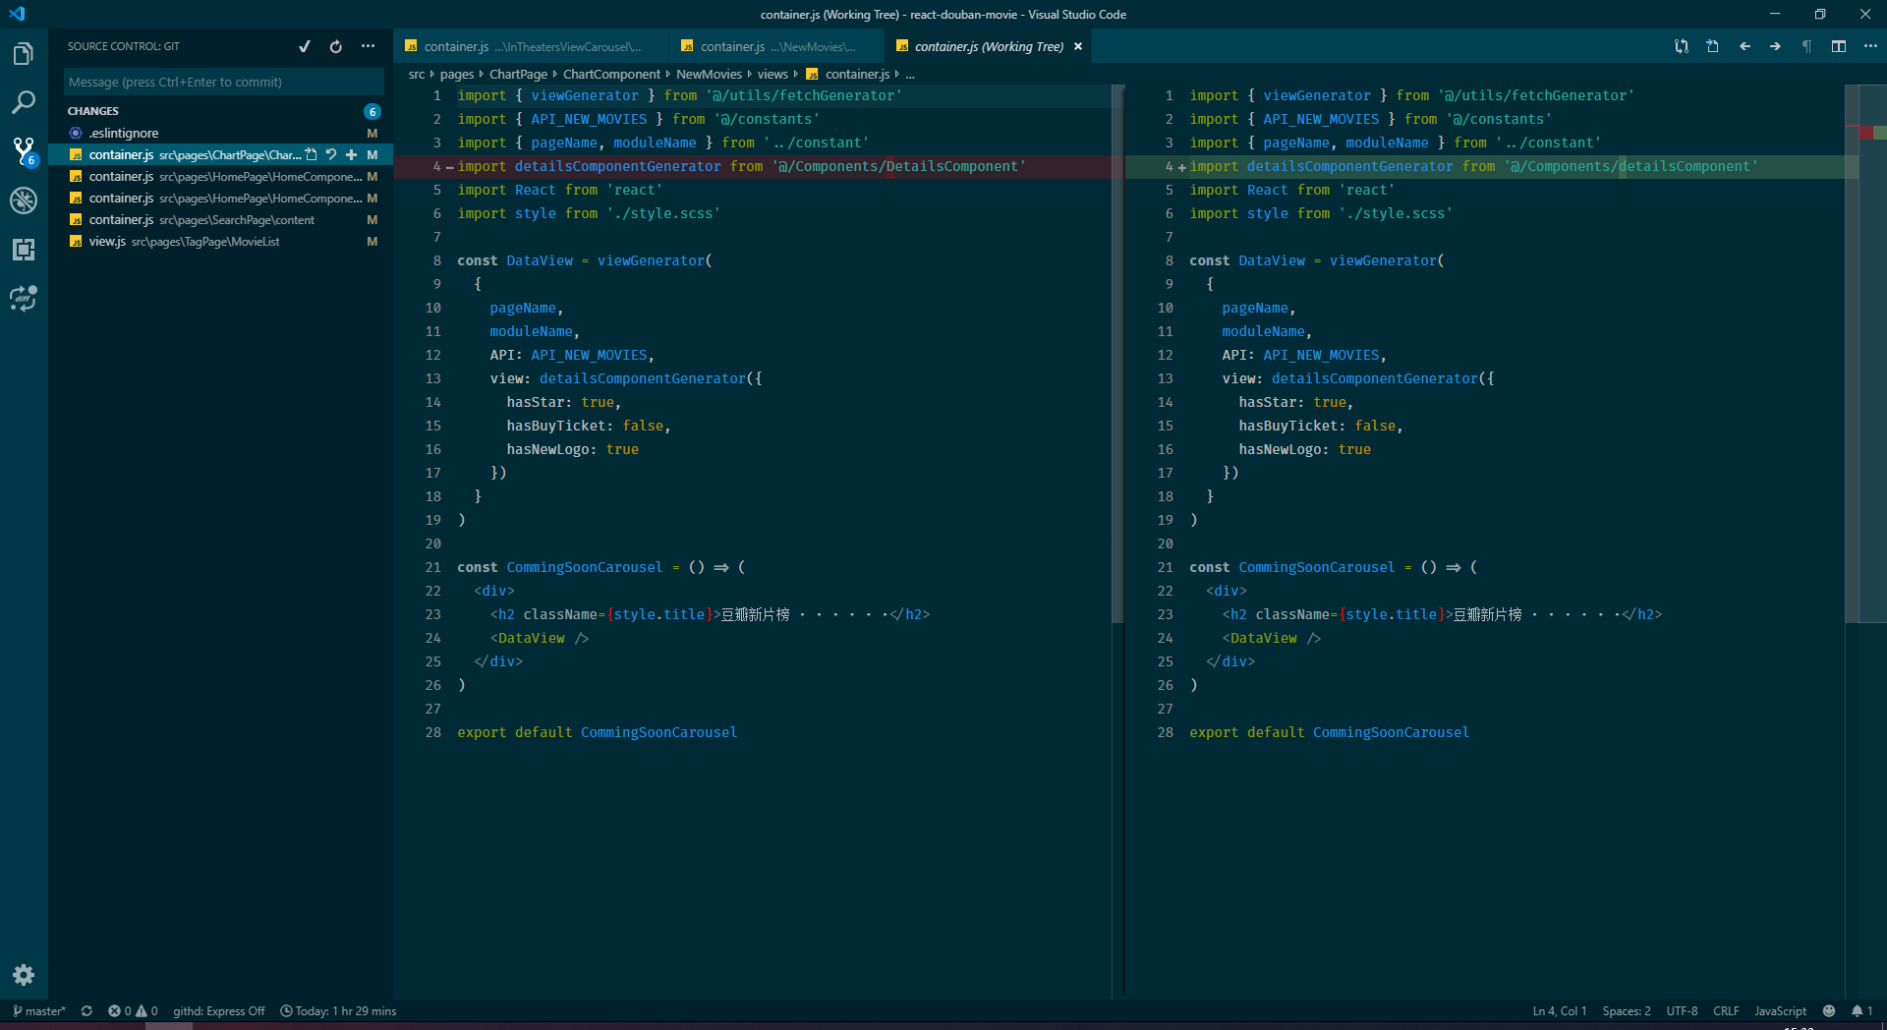1887x1030 pixels.
Task: Go to next change arrow
Action: pos(1775,46)
